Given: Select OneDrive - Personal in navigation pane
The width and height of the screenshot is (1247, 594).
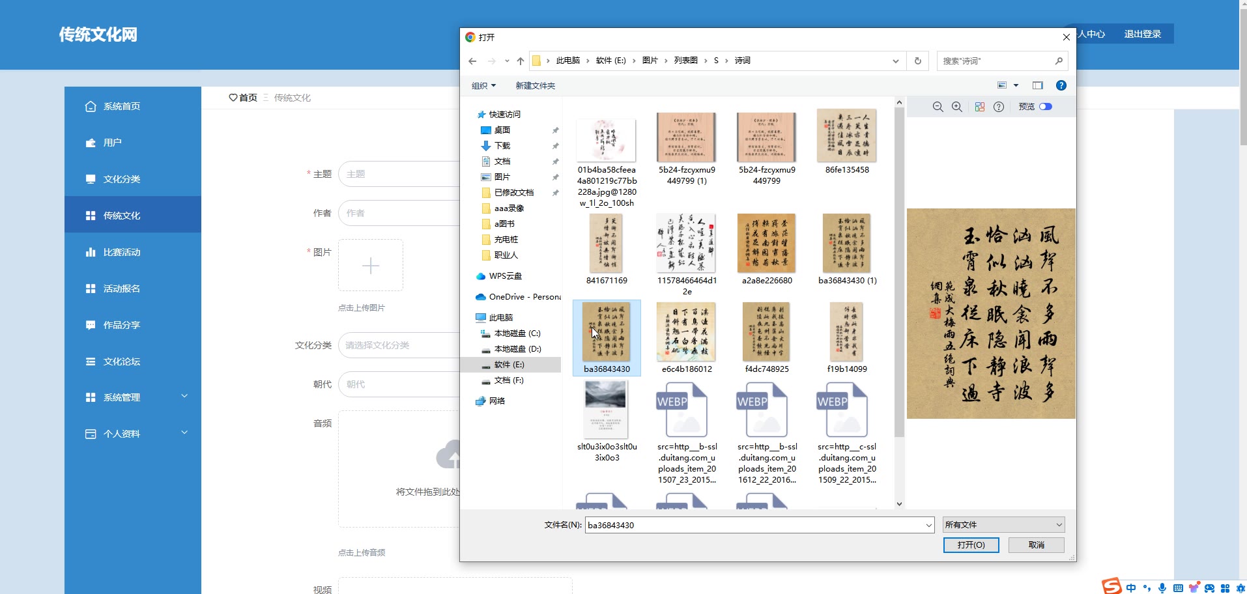Looking at the screenshot, I should point(518,297).
